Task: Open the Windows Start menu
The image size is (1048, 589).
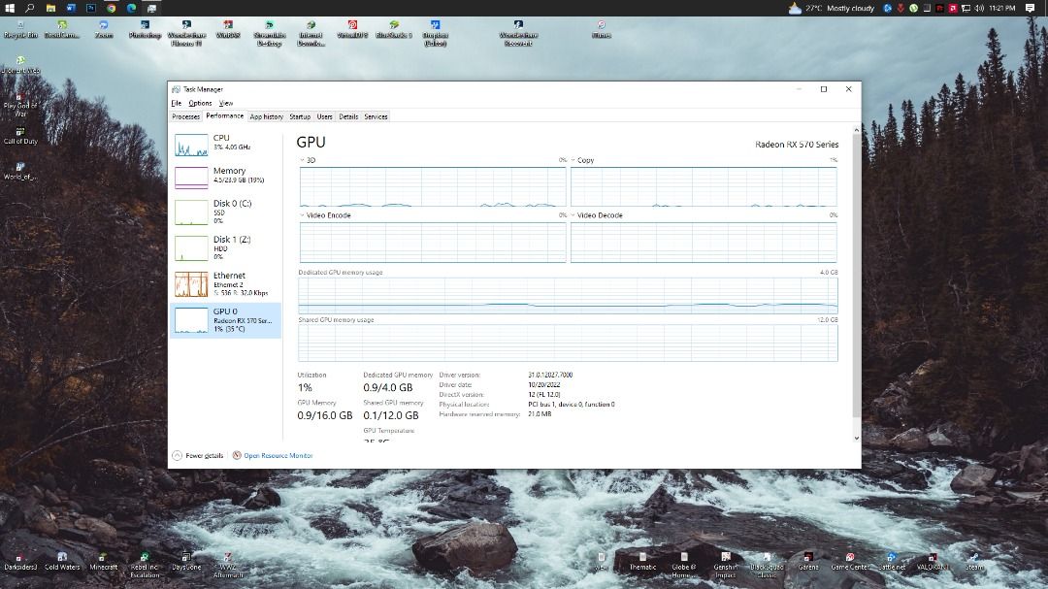Action: tap(10, 8)
